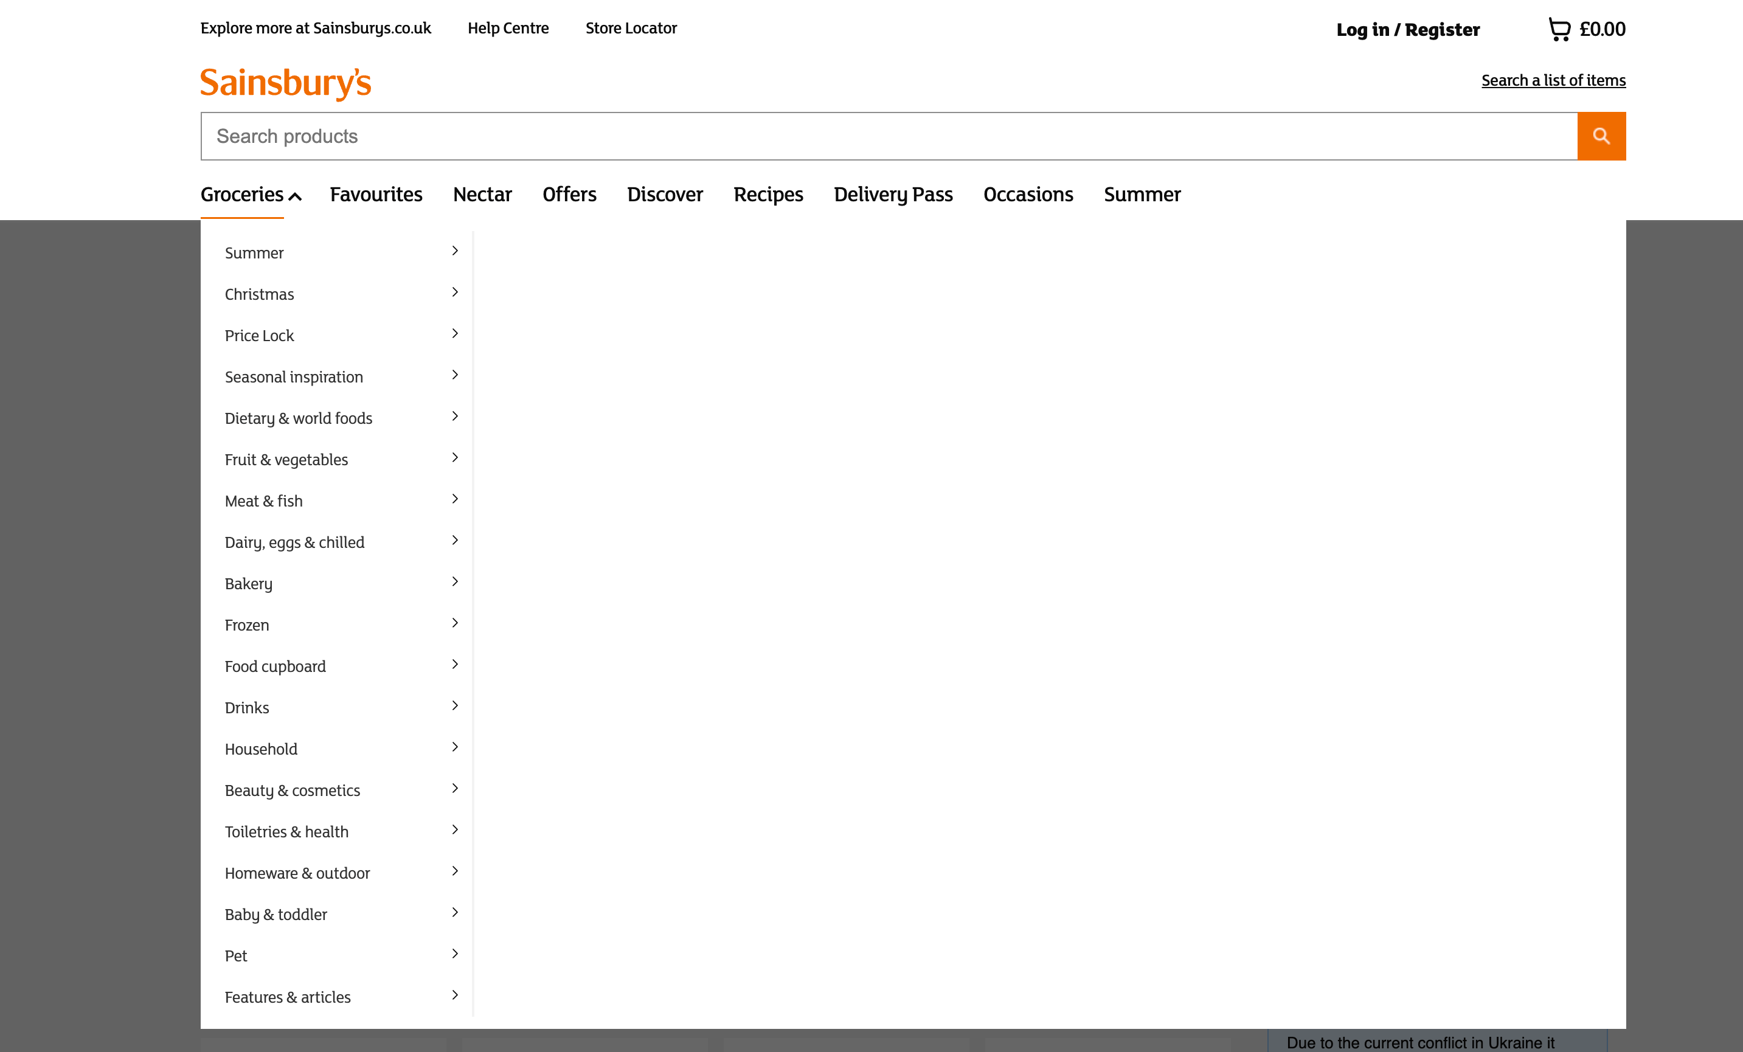The height and width of the screenshot is (1052, 1743).
Task: Expand the Frozen category
Action: click(246, 625)
